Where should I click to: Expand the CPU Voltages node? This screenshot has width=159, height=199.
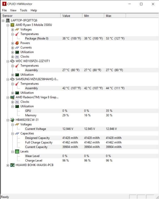(12, 30)
